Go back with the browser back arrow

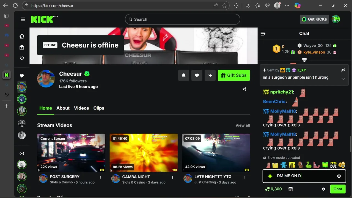pos(5,5)
